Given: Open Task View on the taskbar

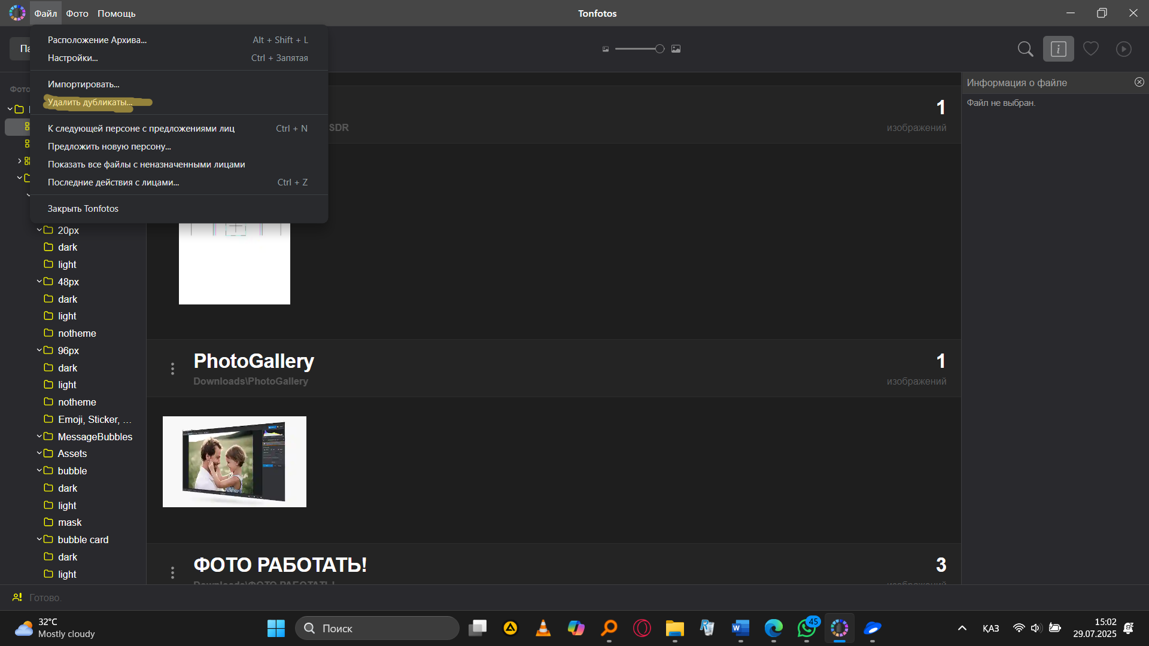Looking at the screenshot, I should 478,628.
